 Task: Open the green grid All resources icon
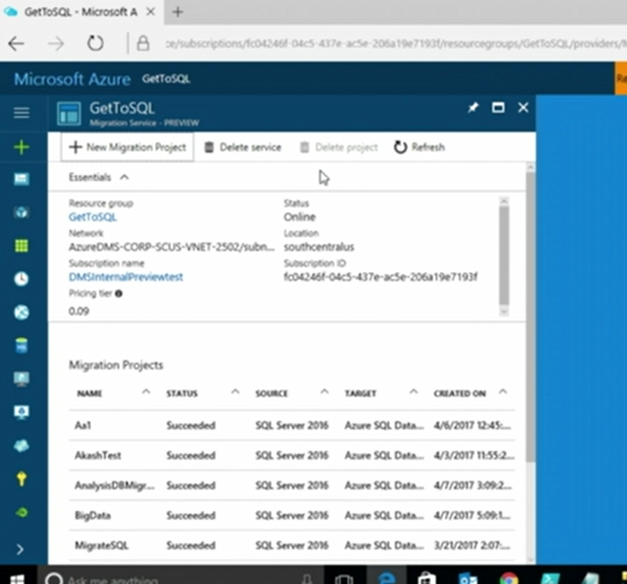pos(21,245)
